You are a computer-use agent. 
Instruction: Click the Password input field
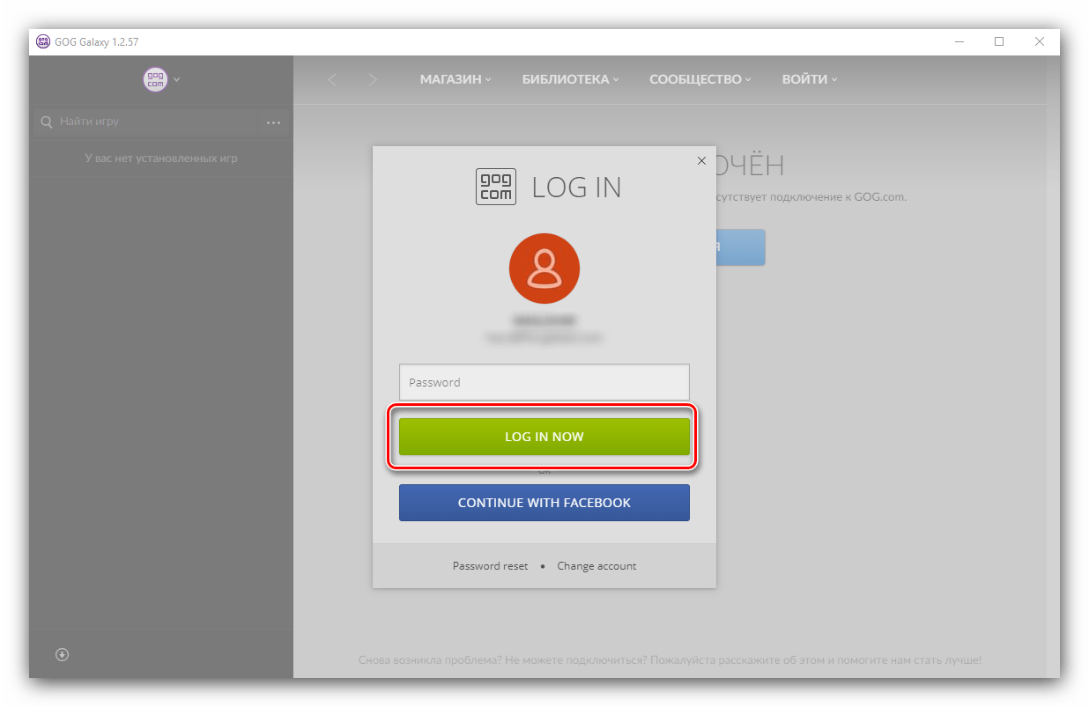click(x=544, y=382)
